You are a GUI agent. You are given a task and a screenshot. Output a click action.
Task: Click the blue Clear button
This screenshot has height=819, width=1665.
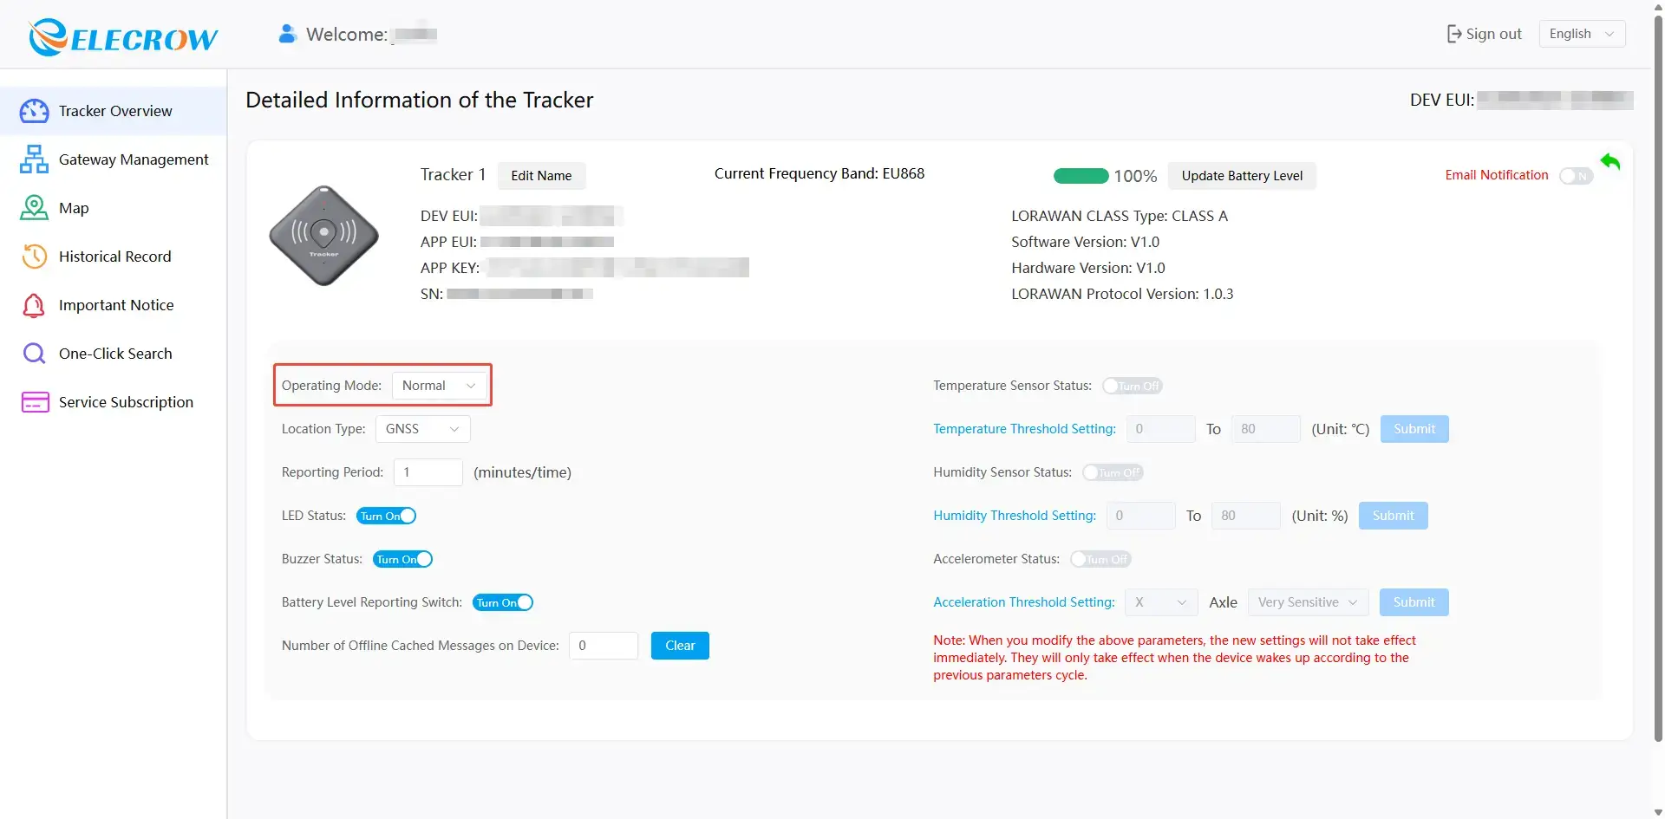click(680, 646)
